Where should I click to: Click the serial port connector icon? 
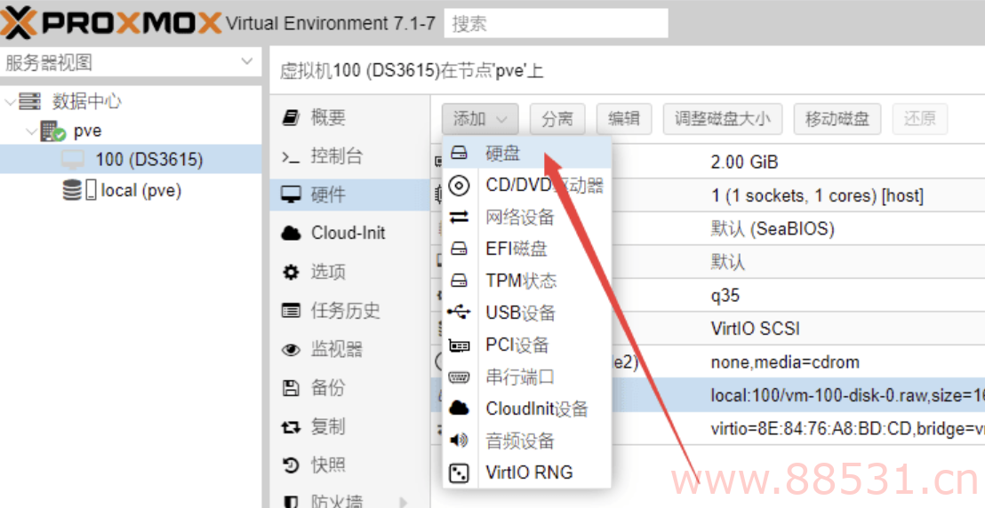[460, 377]
